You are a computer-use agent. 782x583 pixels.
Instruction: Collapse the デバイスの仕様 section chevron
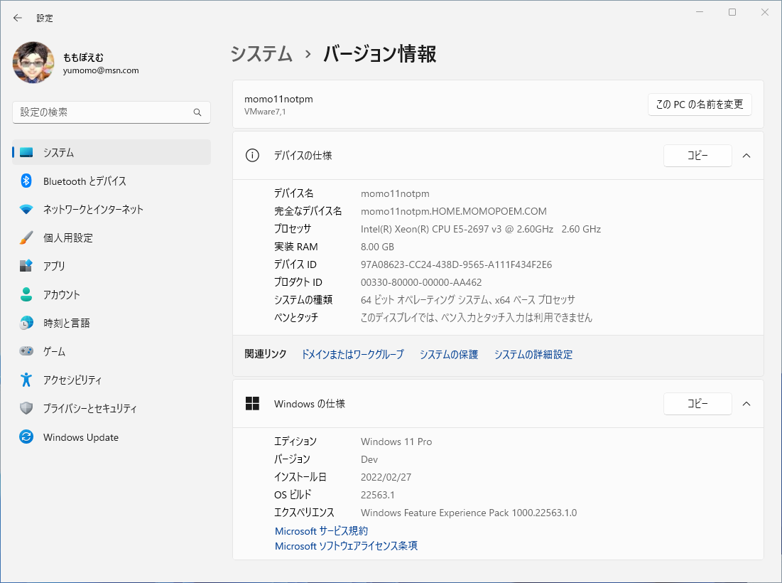(746, 156)
